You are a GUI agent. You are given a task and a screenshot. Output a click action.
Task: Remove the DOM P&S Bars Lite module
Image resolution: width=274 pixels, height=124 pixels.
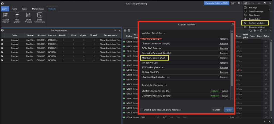pos(223,48)
